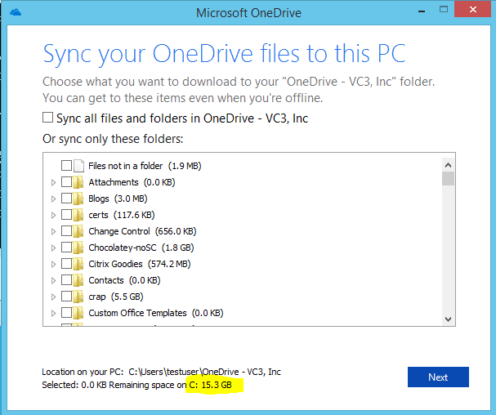Click the C: 15.3 GB remaining space text
This screenshot has width=496, height=415.
pyautogui.click(x=210, y=385)
